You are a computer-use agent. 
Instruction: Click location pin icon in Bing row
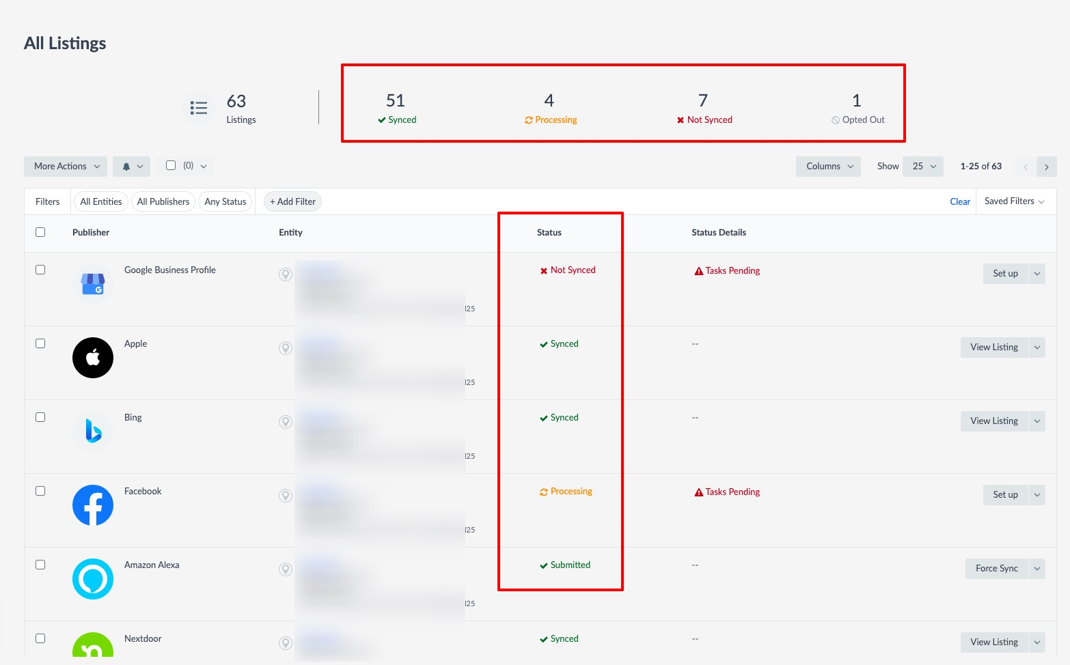point(286,422)
